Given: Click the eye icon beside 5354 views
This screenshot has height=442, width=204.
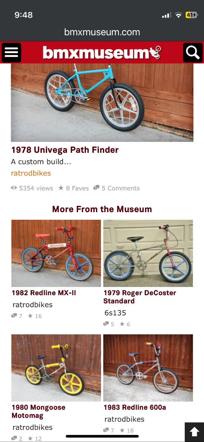Looking at the screenshot, I should [x=14, y=188].
